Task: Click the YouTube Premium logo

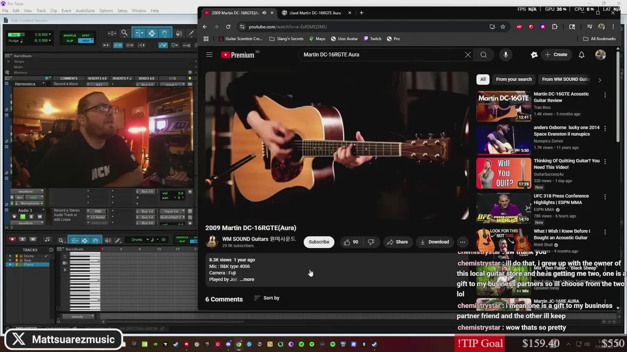Action: 238,55
